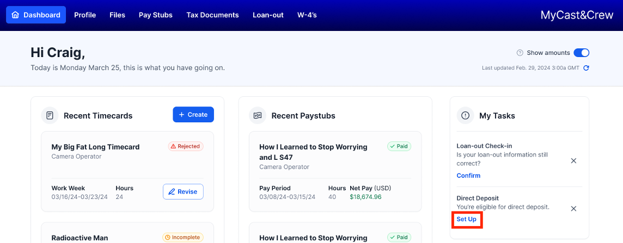The width and height of the screenshot is (623, 243).
Task: Click the help icon next to Show amounts
Action: point(520,53)
